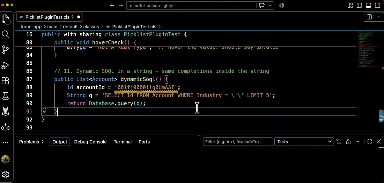Open the Search view
Viewport: 384px width, 183px height.
coord(5,34)
